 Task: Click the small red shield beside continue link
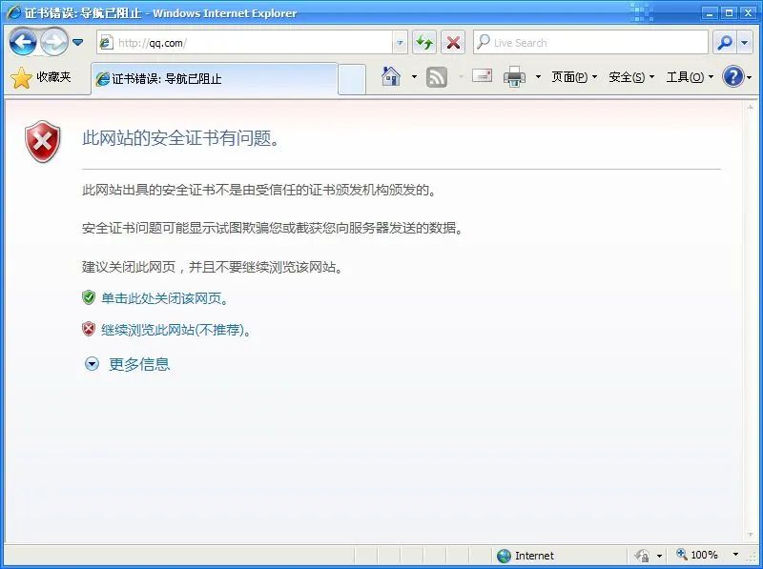click(89, 329)
